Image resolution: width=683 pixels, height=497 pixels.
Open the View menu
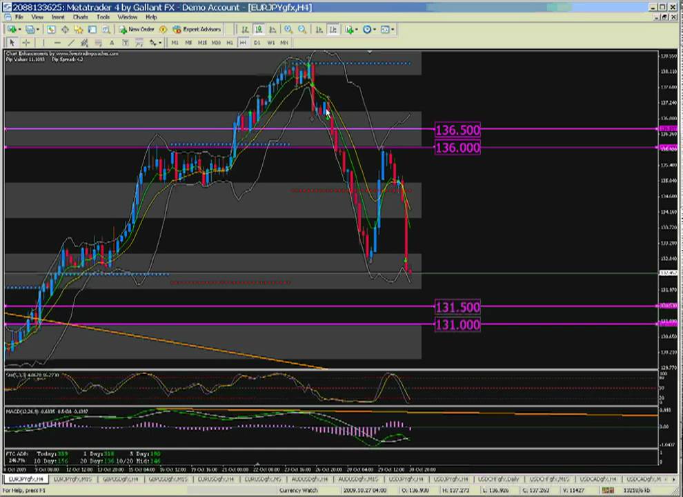coord(37,17)
